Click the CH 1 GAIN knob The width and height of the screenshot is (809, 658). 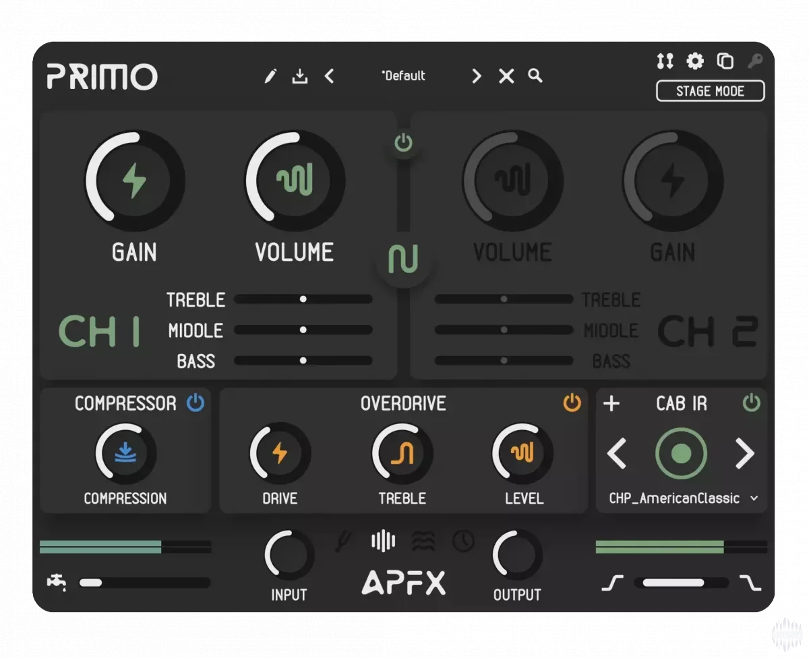(x=134, y=181)
